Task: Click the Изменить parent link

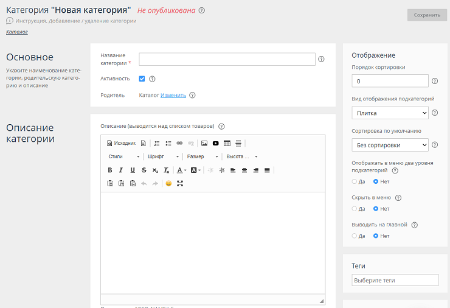Action: 173,95
